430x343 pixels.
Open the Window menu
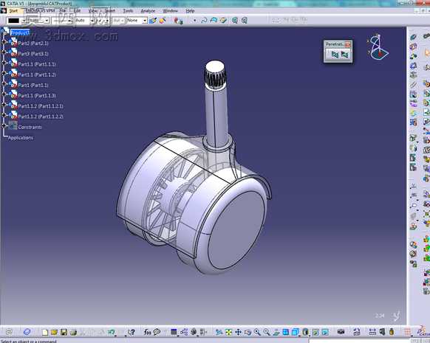pos(170,10)
